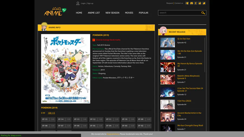The image size is (244, 137).
Task: Click the Wo Shi Da Xian Zun thumbnail
Action: pos(168,55)
